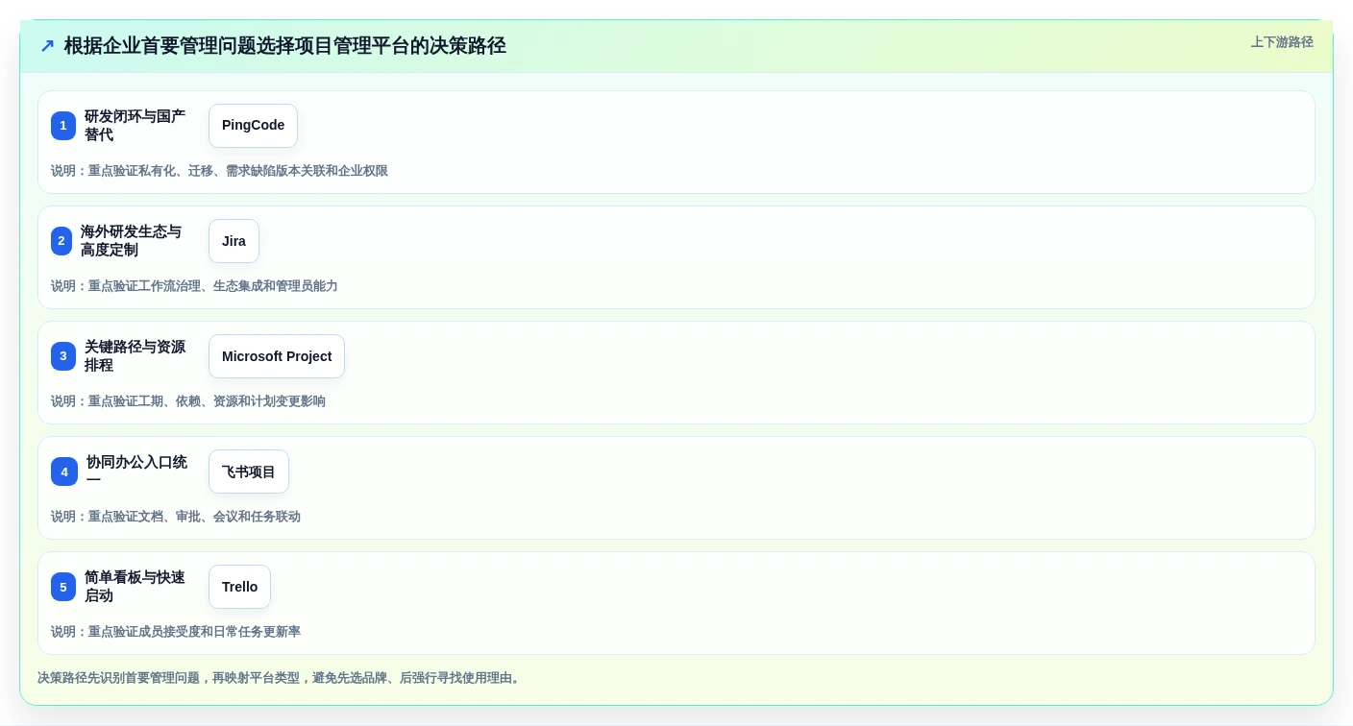This screenshot has height=726, width=1353.
Task: Click the 简单看板与快速启动 heading
Action: pyautogui.click(x=135, y=587)
